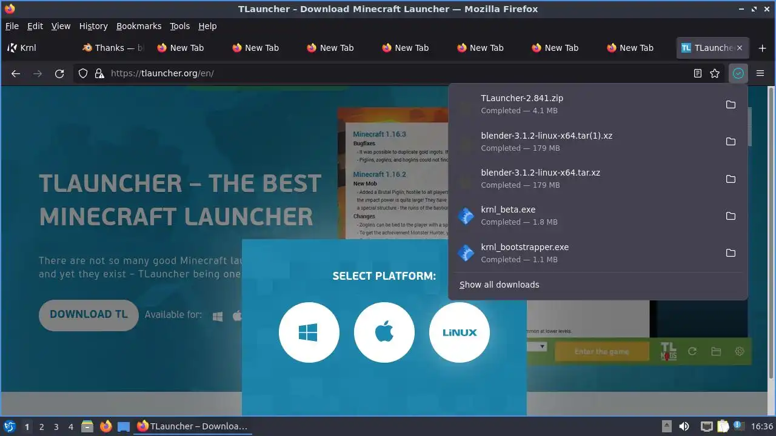The width and height of the screenshot is (776, 436).
Task: Select the Linux platform circle
Action: (x=460, y=332)
